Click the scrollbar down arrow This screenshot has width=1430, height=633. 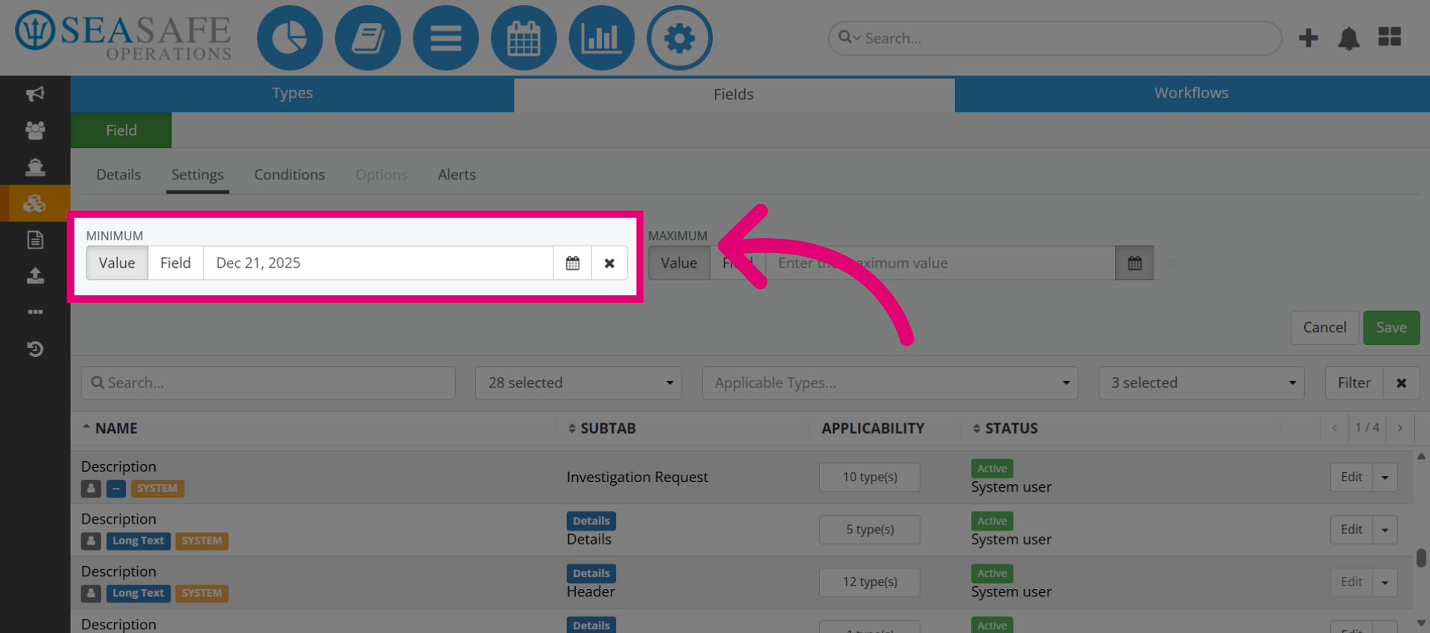click(1421, 623)
